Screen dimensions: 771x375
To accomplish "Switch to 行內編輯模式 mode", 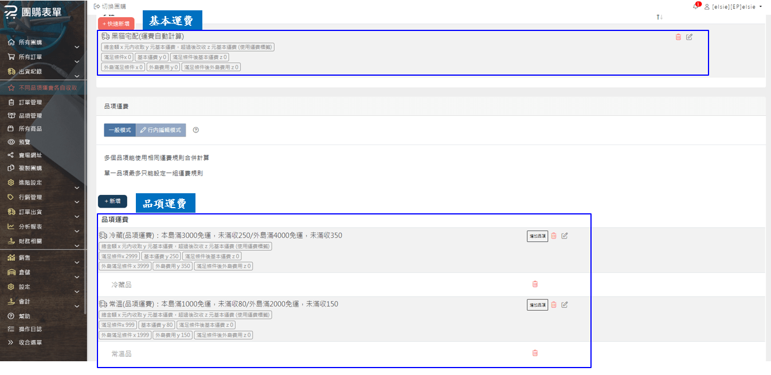I will pyautogui.click(x=161, y=130).
